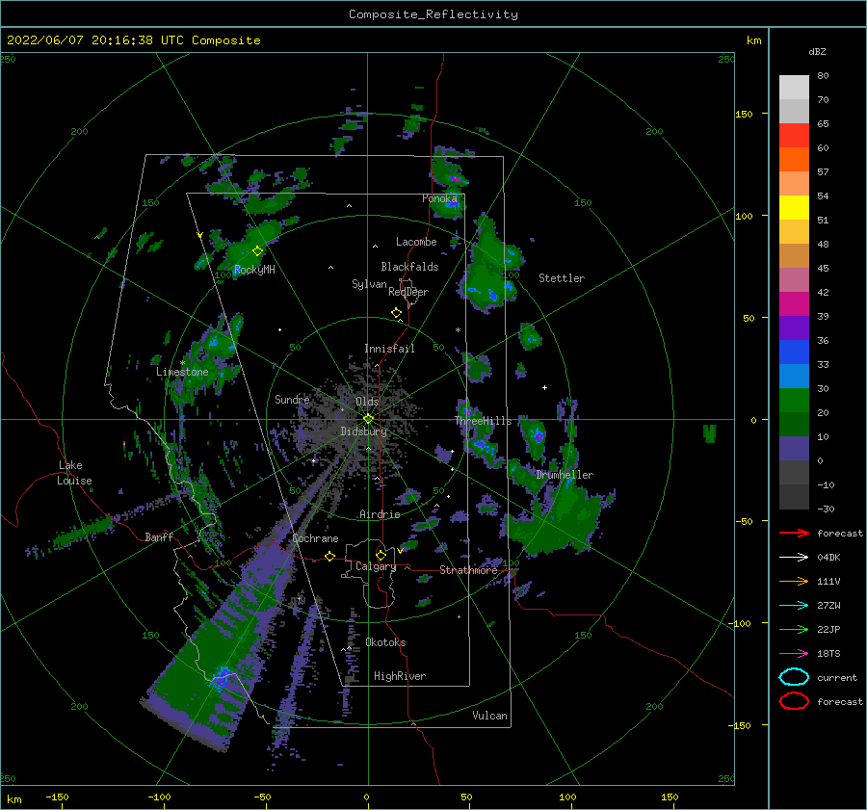867x810 pixels.
Task: Click the Sundre label
Action: [x=292, y=399]
